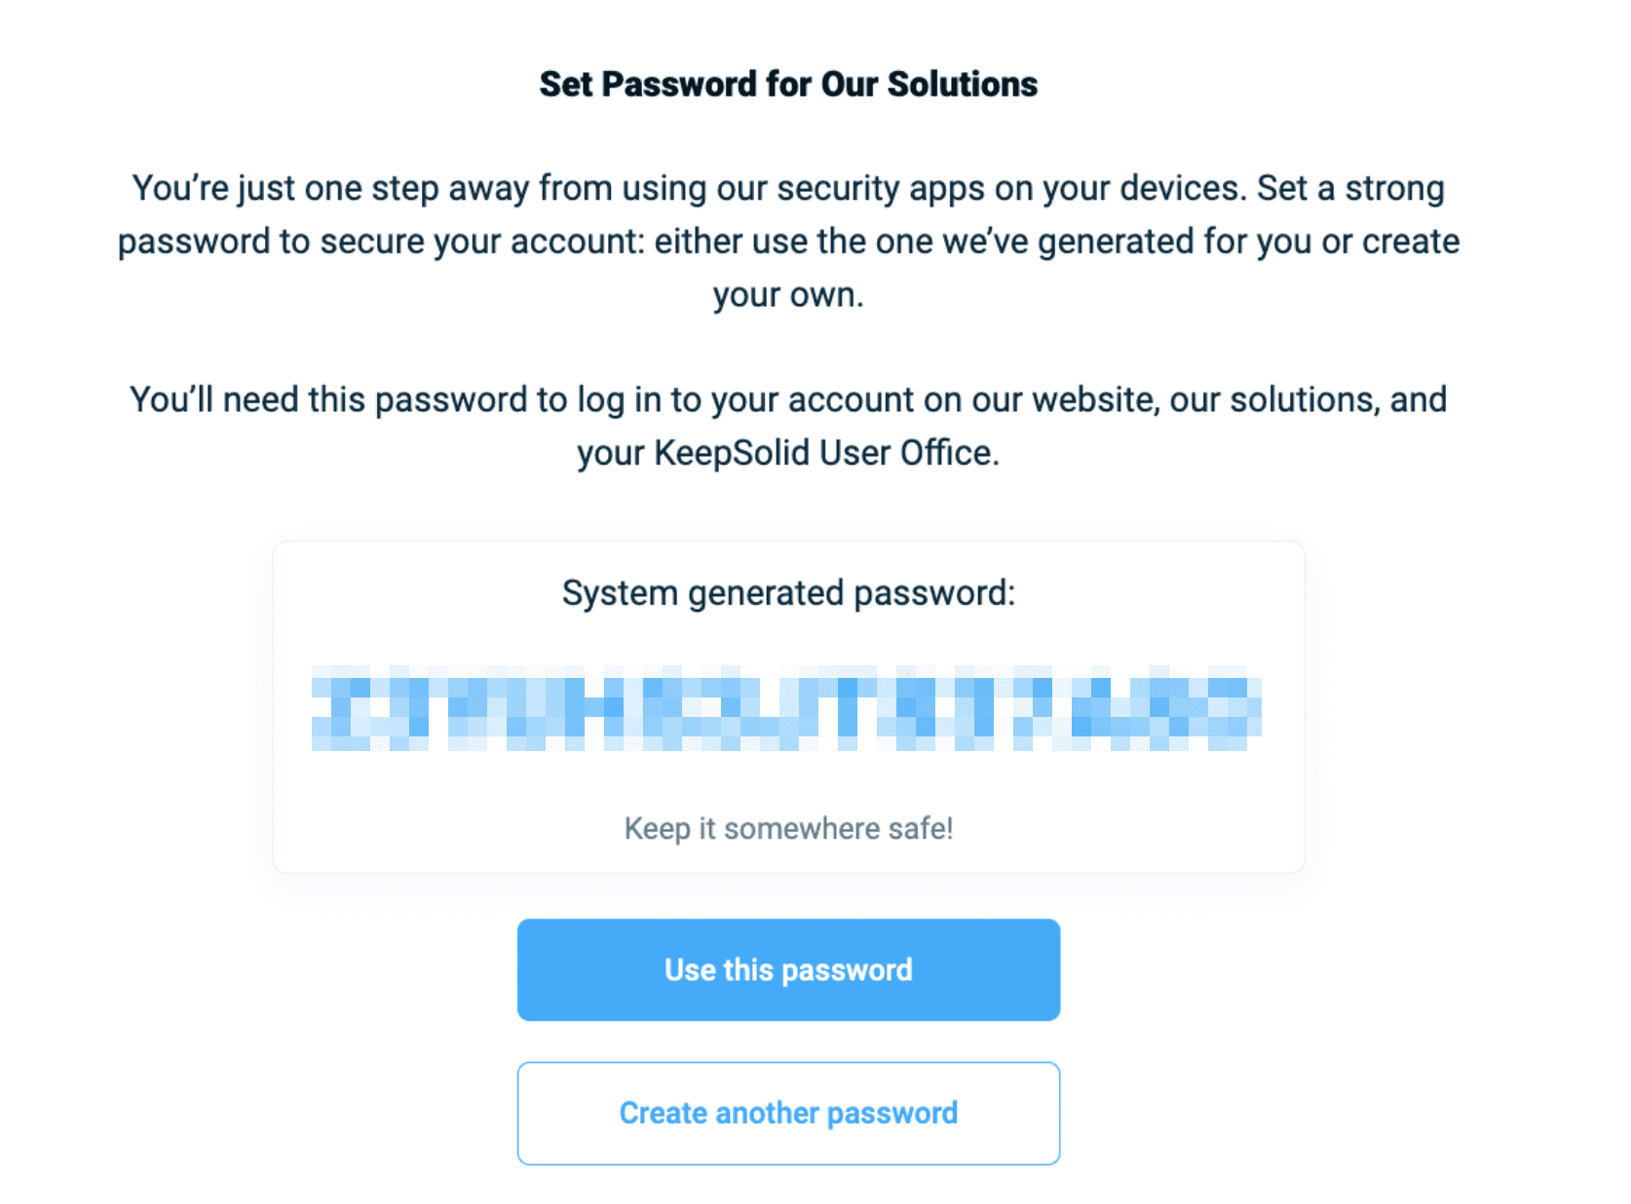
Task: Click the words 'your own.' in paragraph
Action: [788, 295]
